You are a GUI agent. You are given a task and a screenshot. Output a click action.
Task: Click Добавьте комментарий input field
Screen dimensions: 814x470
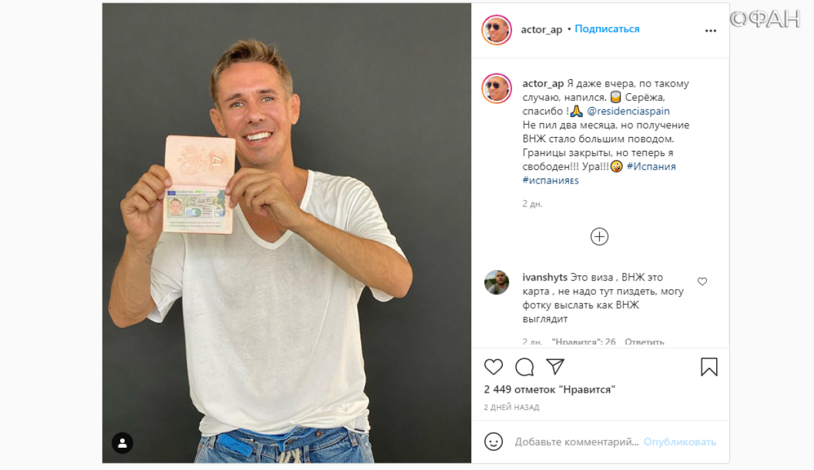[x=576, y=442]
